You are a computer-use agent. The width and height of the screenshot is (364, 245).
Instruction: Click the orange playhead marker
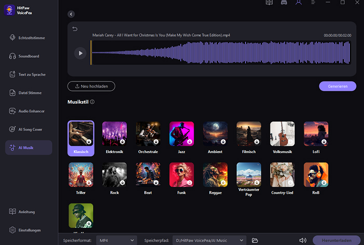tap(91, 52)
